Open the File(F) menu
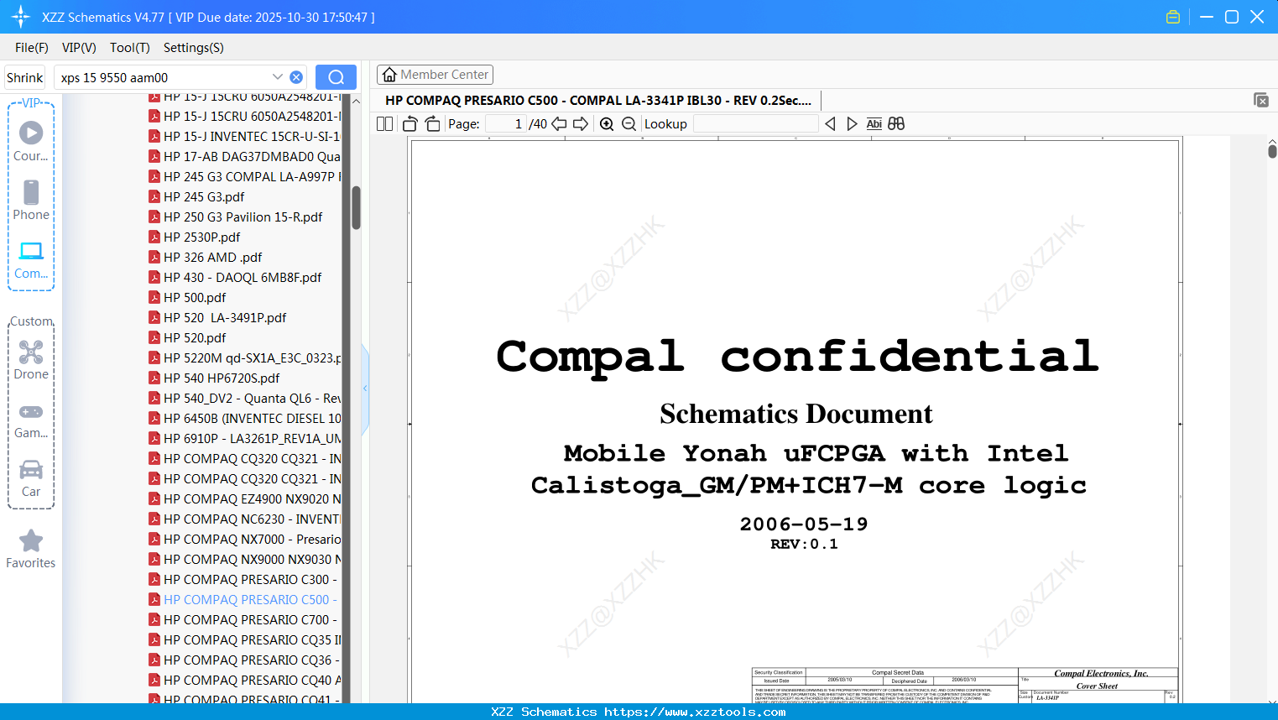The image size is (1278, 720). [x=32, y=48]
